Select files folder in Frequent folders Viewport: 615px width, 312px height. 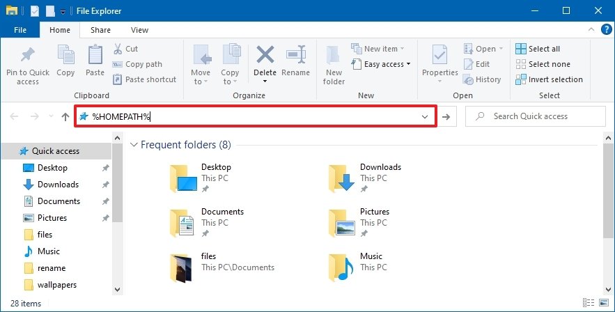coord(222,267)
